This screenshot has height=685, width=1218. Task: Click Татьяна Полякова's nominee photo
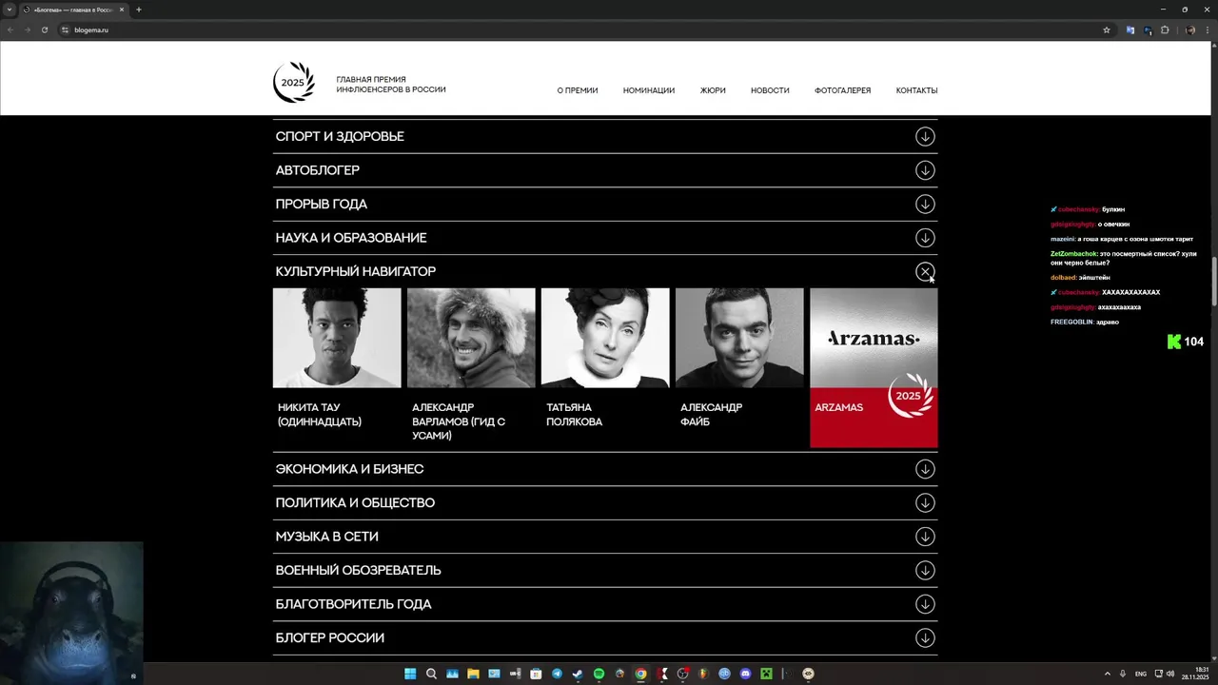click(605, 338)
